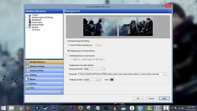The width and height of the screenshot is (197, 111).
Task: Click the Desktop Divider section icon
Action: click(27, 71)
